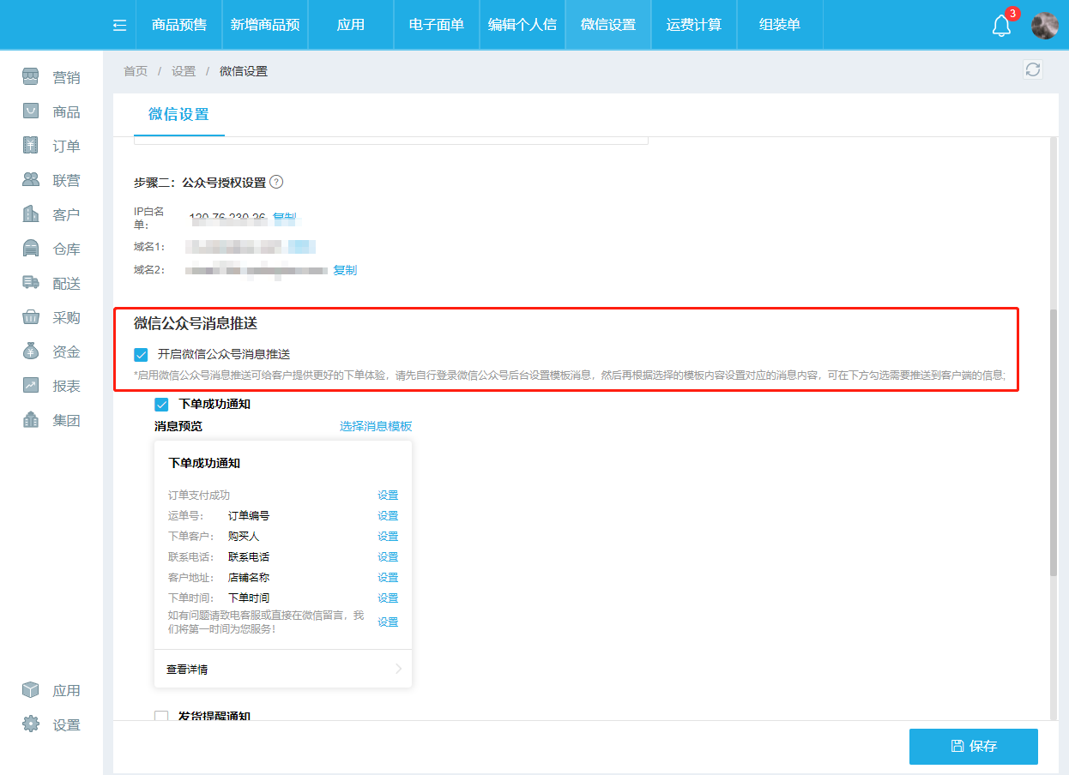Disable 开启微信公众号消息推送
The width and height of the screenshot is (1069, 775).
coord(140,351)
